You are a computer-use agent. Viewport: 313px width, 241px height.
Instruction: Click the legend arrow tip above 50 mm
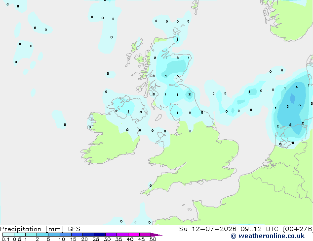point(156,235)
